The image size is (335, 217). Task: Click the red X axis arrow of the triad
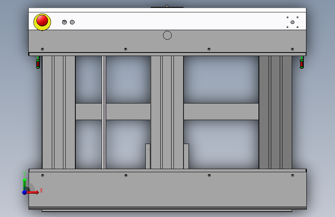(33, 192)
